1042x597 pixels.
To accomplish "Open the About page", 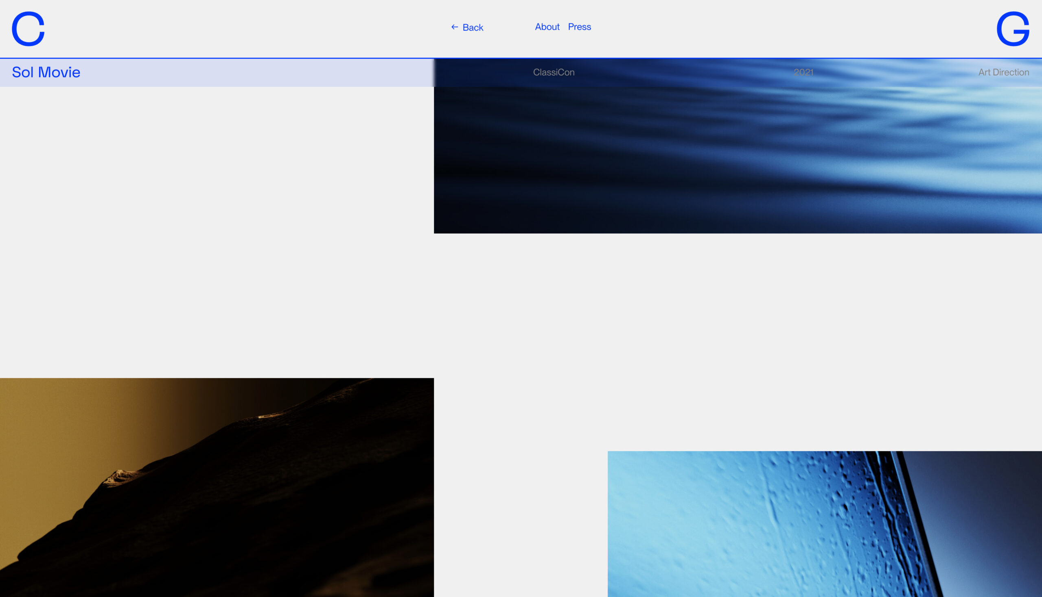I will tap(547, 27).
